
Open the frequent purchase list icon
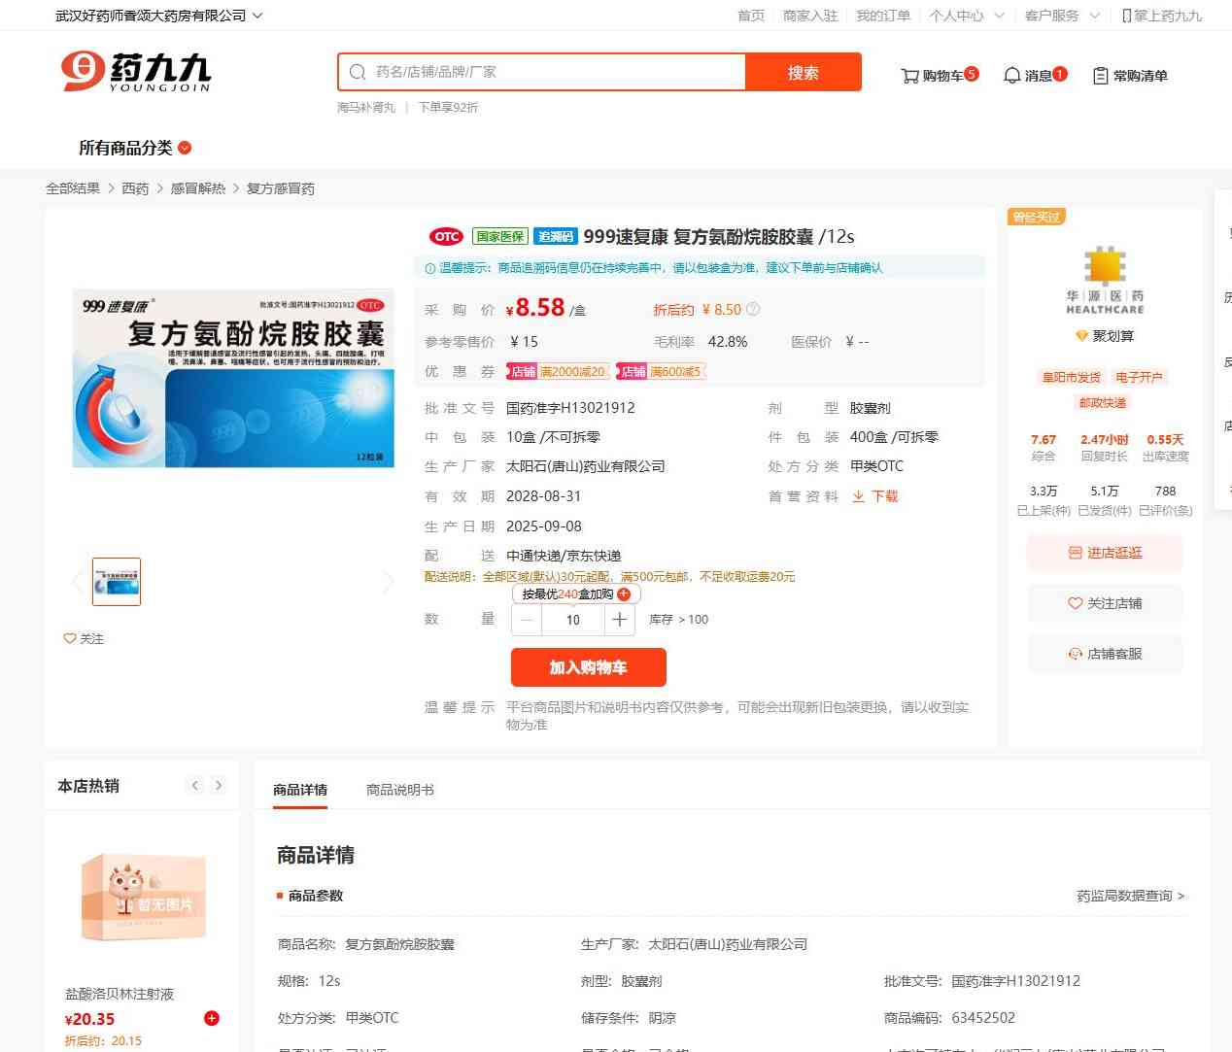1100,76
